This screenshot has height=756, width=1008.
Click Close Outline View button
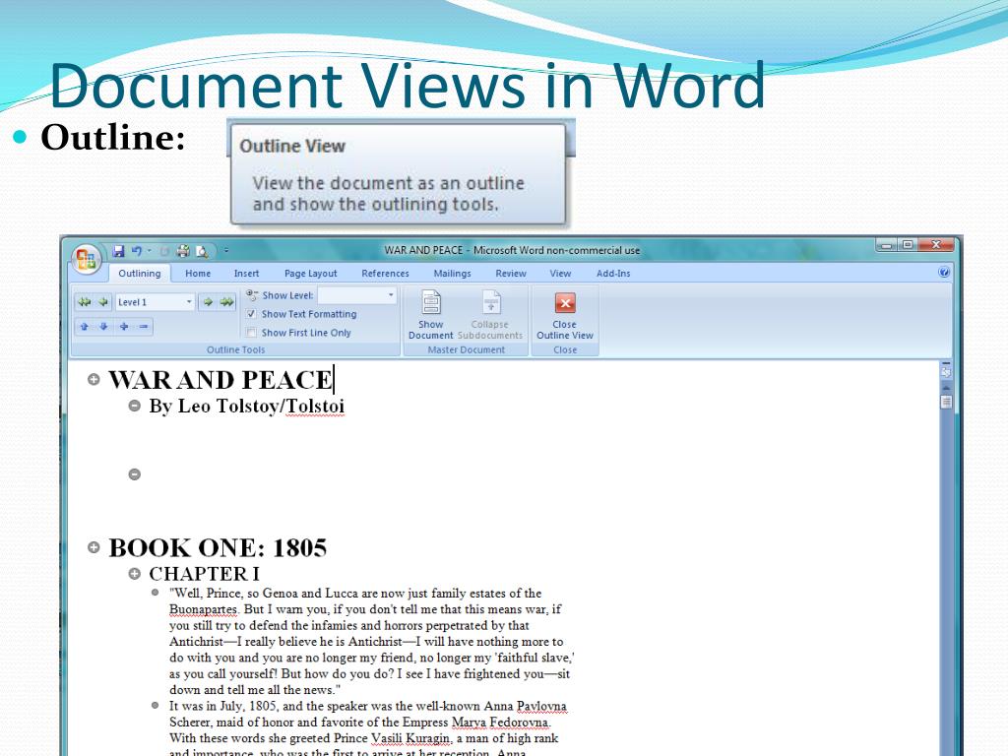tap(564, 314)
